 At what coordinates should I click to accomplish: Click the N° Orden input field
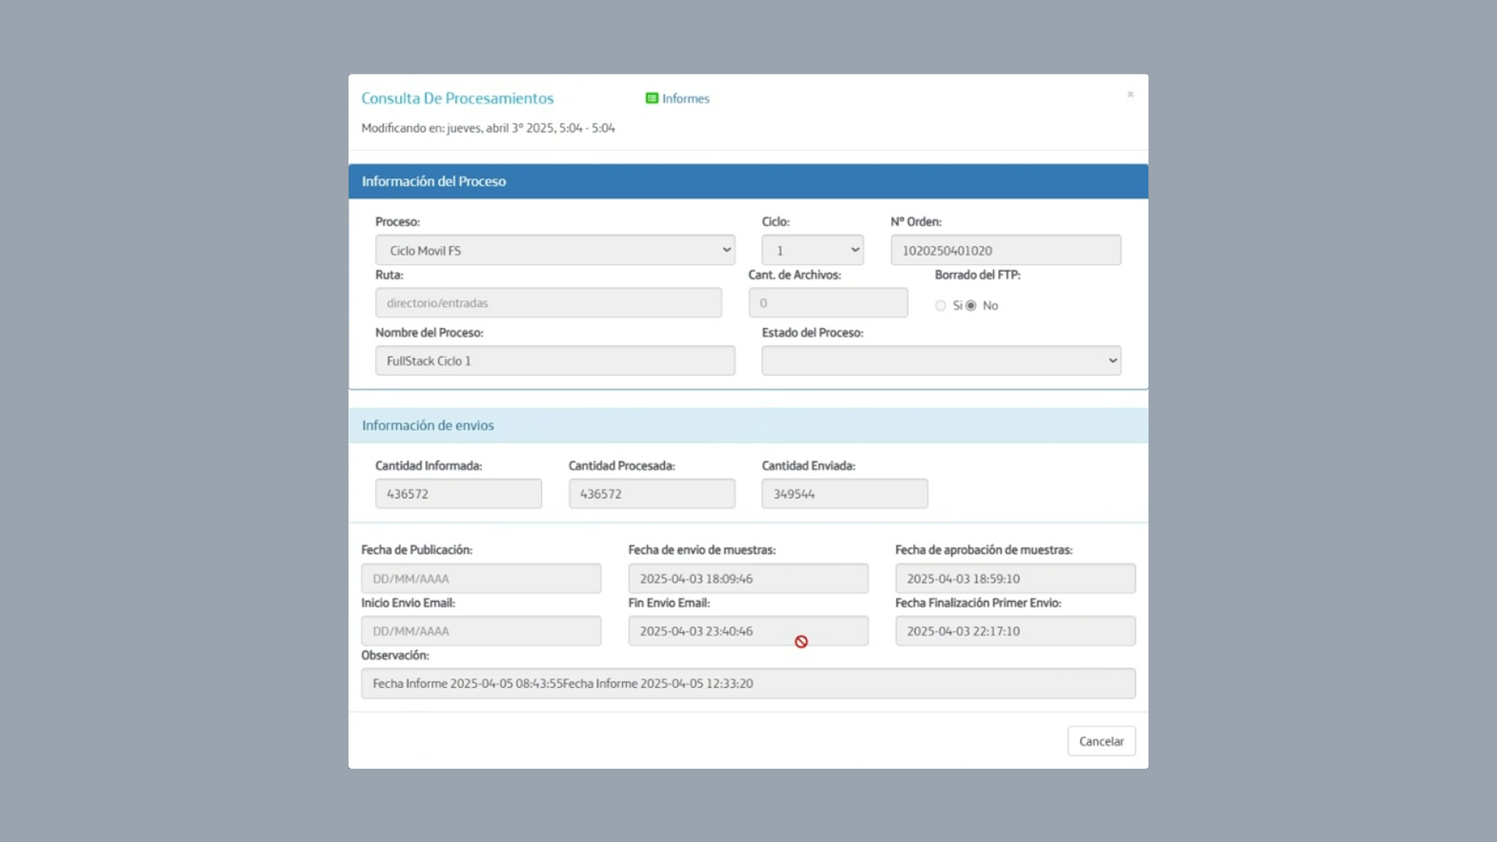click(x=1005, y=250)
